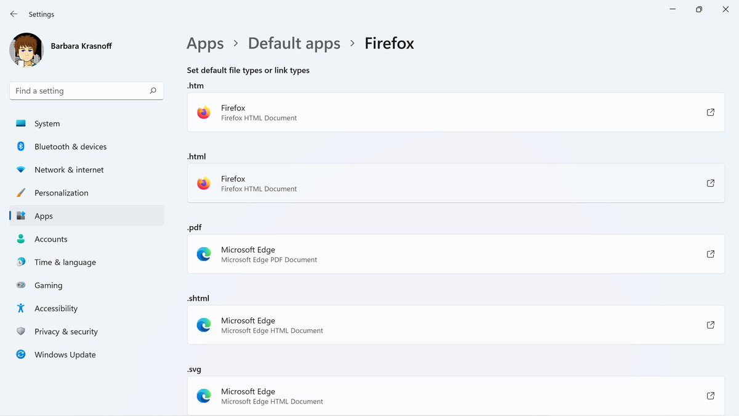Navigate back with the back arrow

14,14
